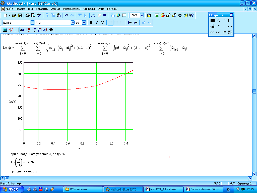Screen dimensions: 257x193
Task: Click the subscript Xn icon
Action: click(x=218, y=21)
